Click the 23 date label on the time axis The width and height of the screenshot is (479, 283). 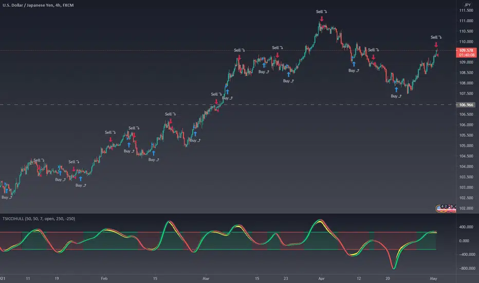coord(286,278)
